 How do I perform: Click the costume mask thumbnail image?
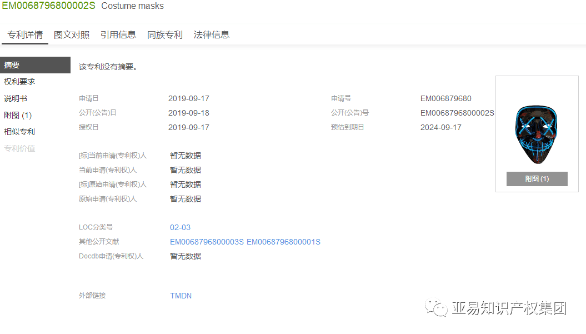537,134
